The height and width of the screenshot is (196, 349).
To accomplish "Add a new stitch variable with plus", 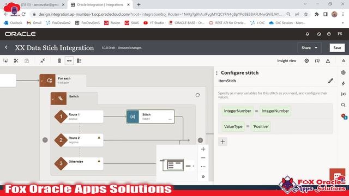I will (222, 142).
